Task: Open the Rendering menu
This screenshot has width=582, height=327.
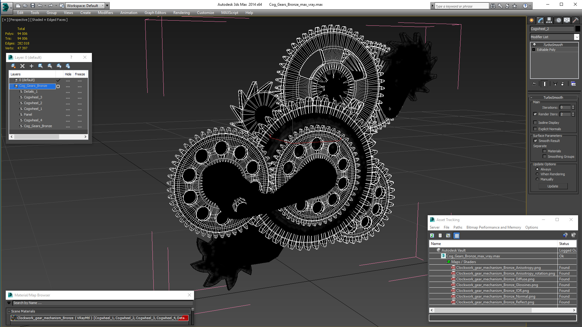Action: pyautogui.click(x=181, y=13)
